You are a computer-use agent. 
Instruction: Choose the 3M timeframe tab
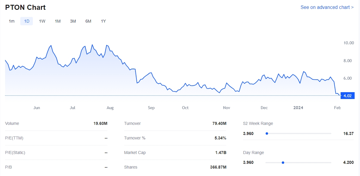[73, 21]
